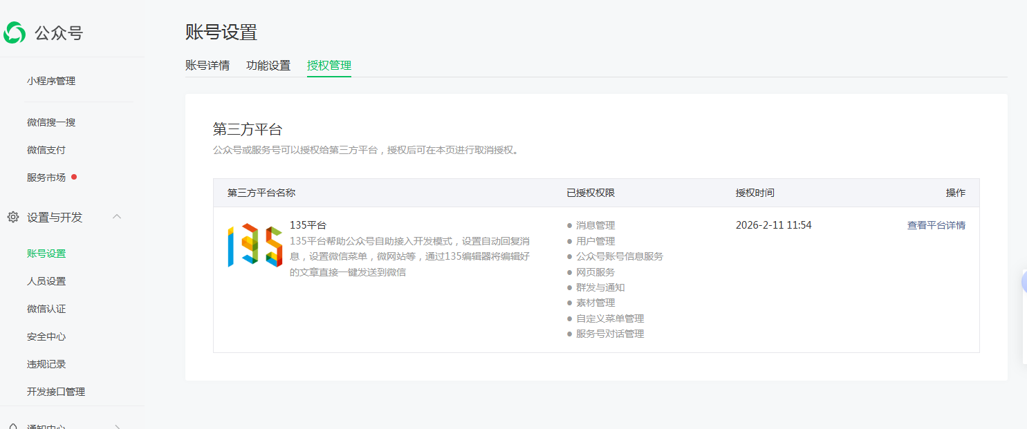Image resolution: width=1027 pixels, height=429 pixels.
Task: Click the 135平台 name text
Action: [308, 225]
